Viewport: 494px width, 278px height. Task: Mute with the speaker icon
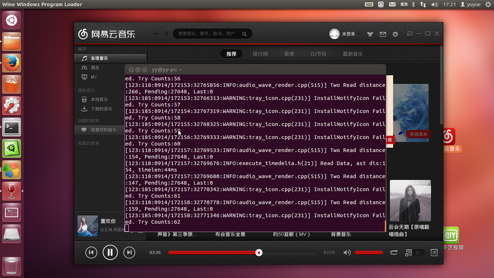347,253
